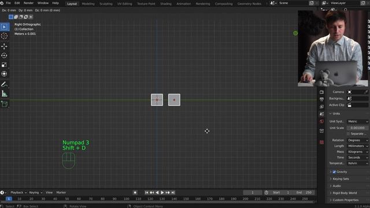Open the Render menu
This screenshot has width=370, height=208.
[28, 3]
